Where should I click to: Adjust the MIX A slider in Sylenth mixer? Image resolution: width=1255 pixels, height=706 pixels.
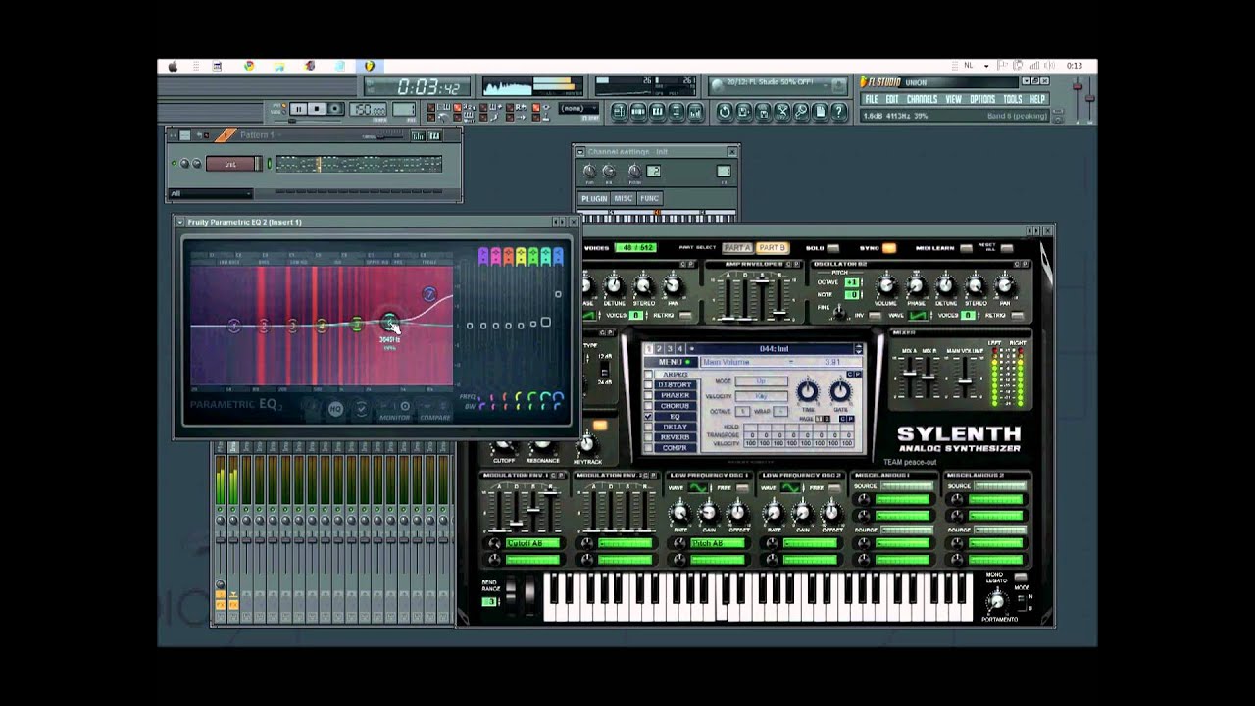click(x=910, y=374)
